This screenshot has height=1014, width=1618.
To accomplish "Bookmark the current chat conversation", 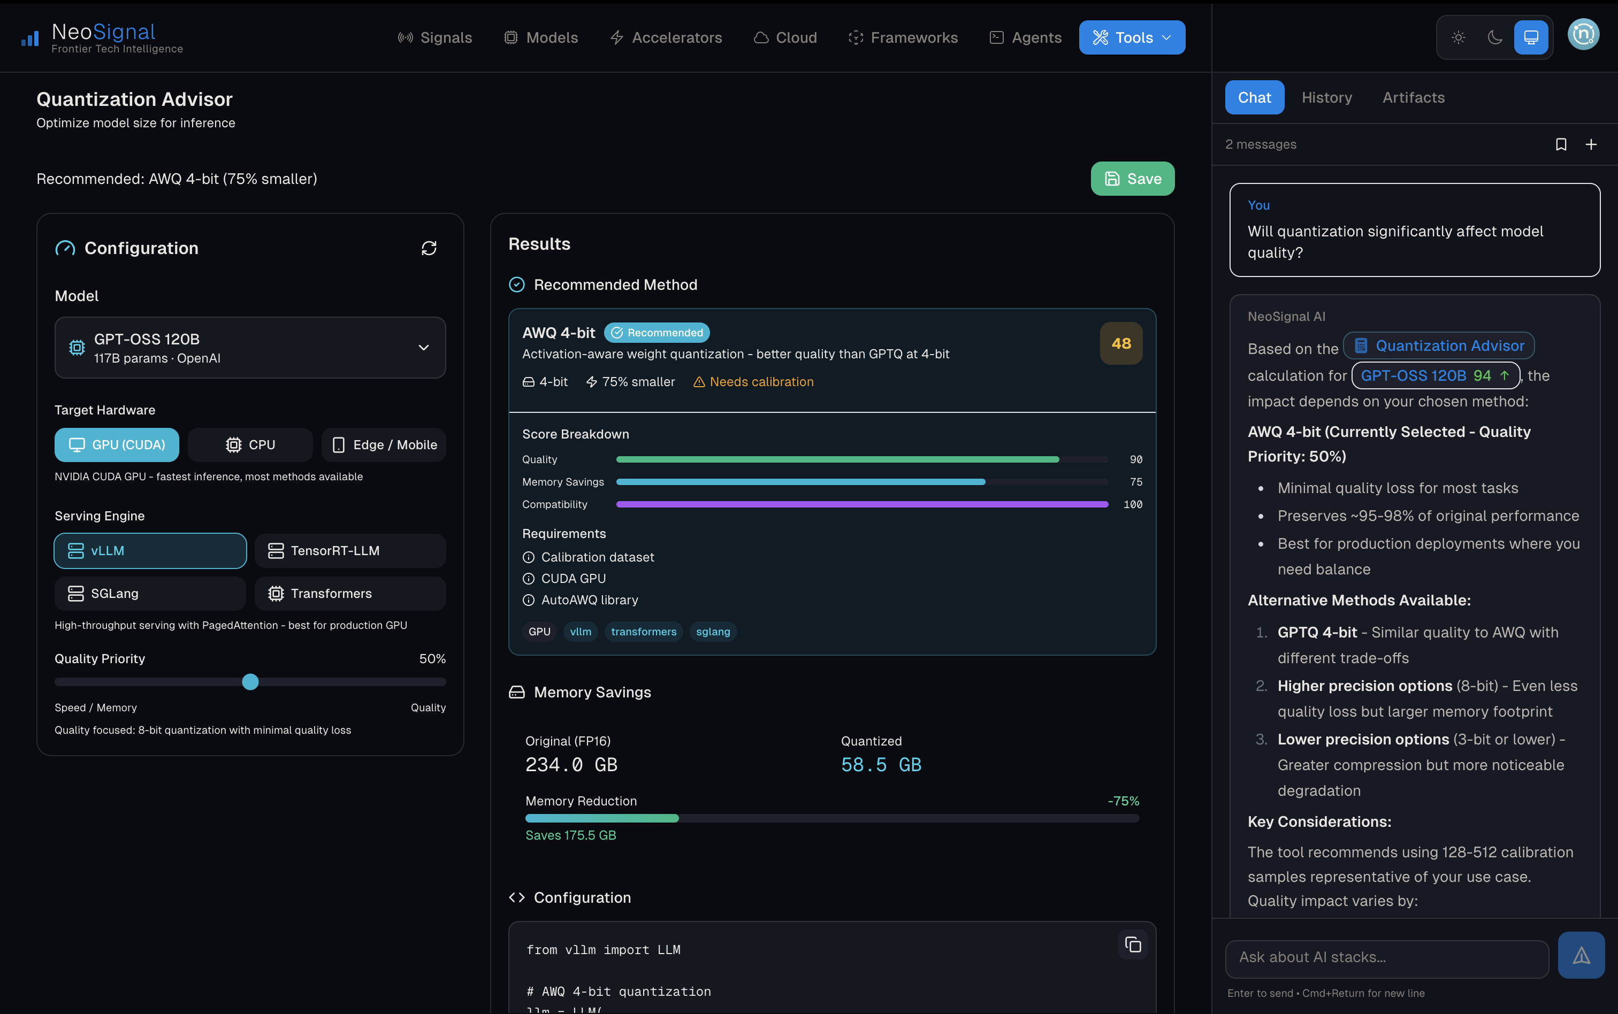I will [1562, 144].
